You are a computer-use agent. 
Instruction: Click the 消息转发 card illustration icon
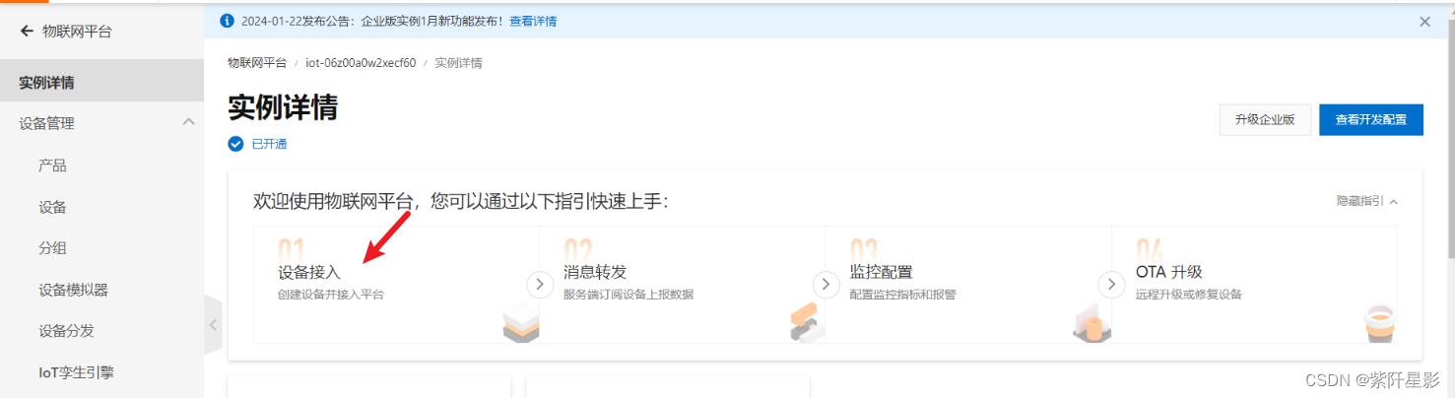807,323
